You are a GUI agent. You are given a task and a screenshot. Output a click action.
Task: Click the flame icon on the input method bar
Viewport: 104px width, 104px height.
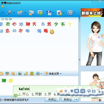pos(61,91)
